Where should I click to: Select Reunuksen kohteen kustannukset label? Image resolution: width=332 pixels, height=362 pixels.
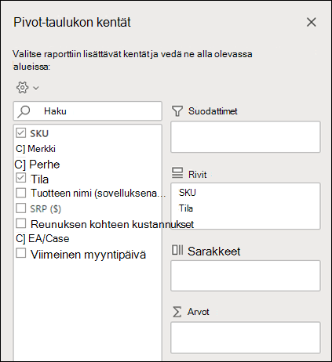pyautogui.click(x=112, y=225)
